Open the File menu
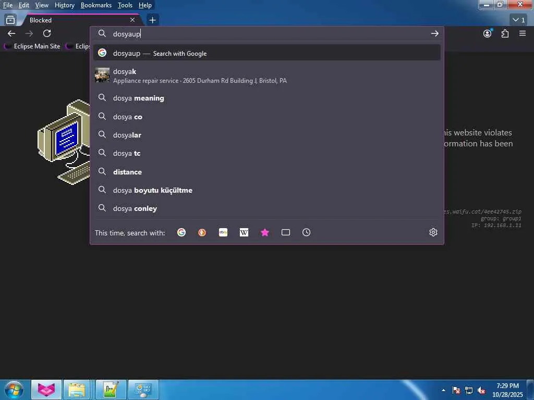This screenshot has height=400, width=534. click(x=8, y=5)
